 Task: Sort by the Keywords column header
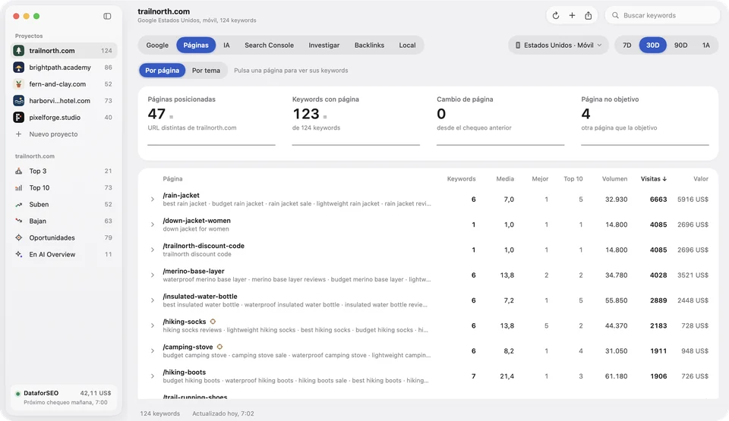pyautogui.click(x=461, y=179)
